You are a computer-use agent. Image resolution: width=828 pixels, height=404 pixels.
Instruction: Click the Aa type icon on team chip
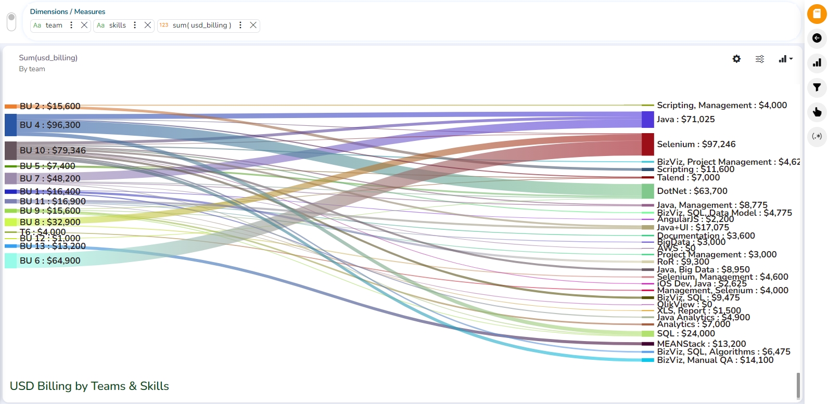click(x=37, y=25)
